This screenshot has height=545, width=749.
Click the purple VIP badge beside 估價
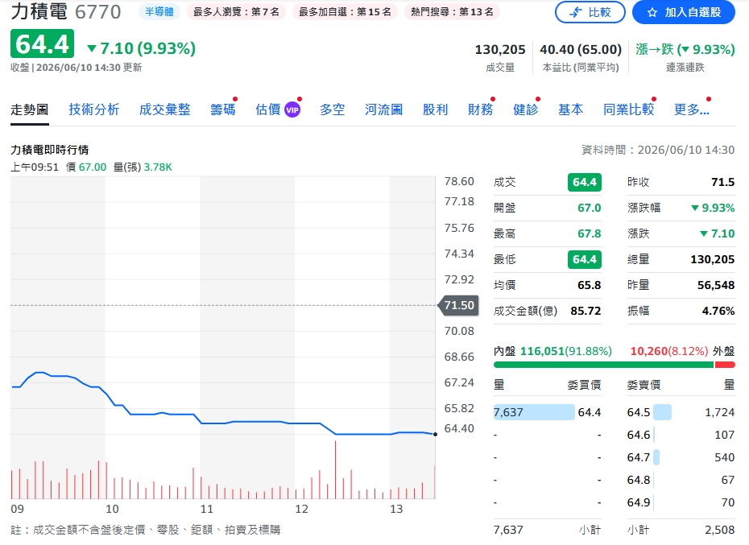point(292,109)
